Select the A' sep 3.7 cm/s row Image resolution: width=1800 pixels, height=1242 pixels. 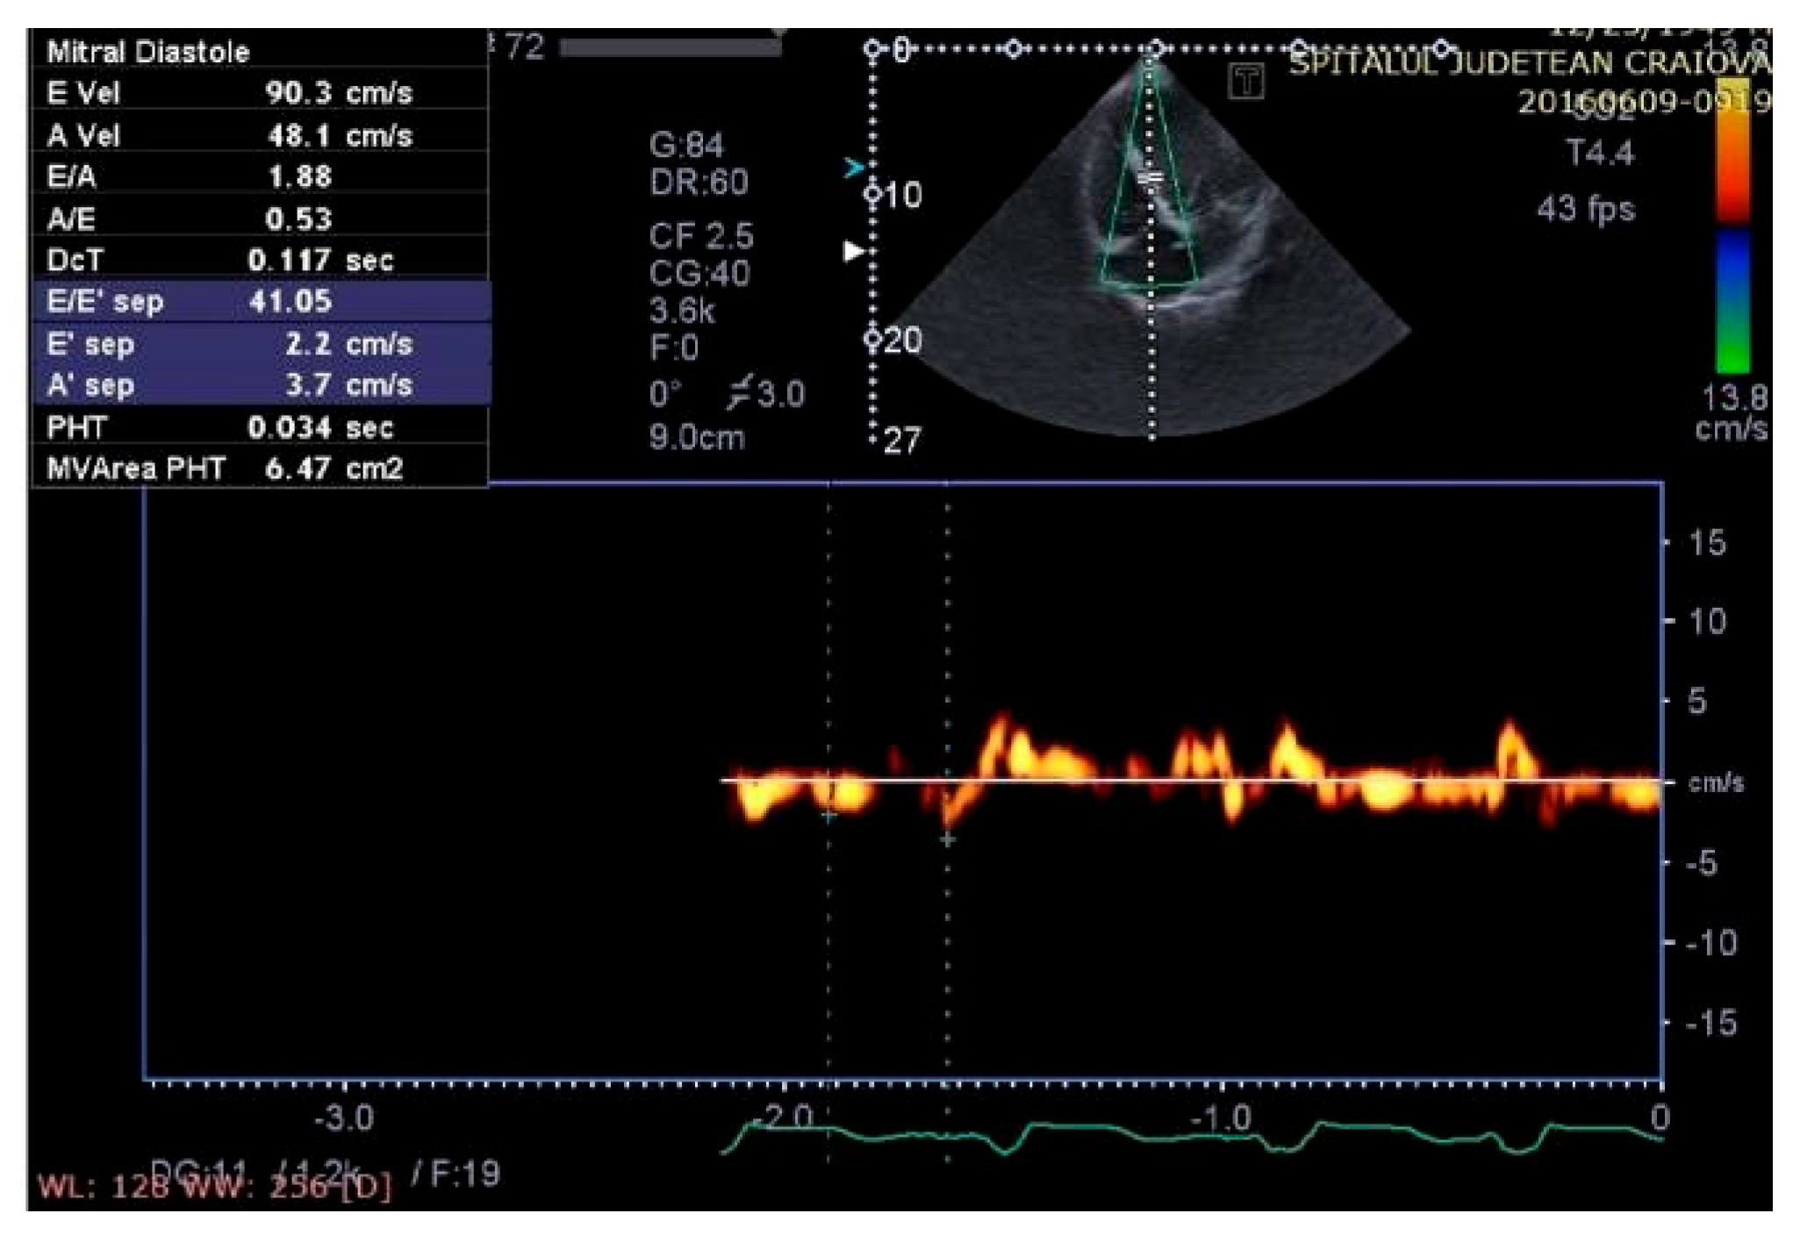tap(261, 385)
